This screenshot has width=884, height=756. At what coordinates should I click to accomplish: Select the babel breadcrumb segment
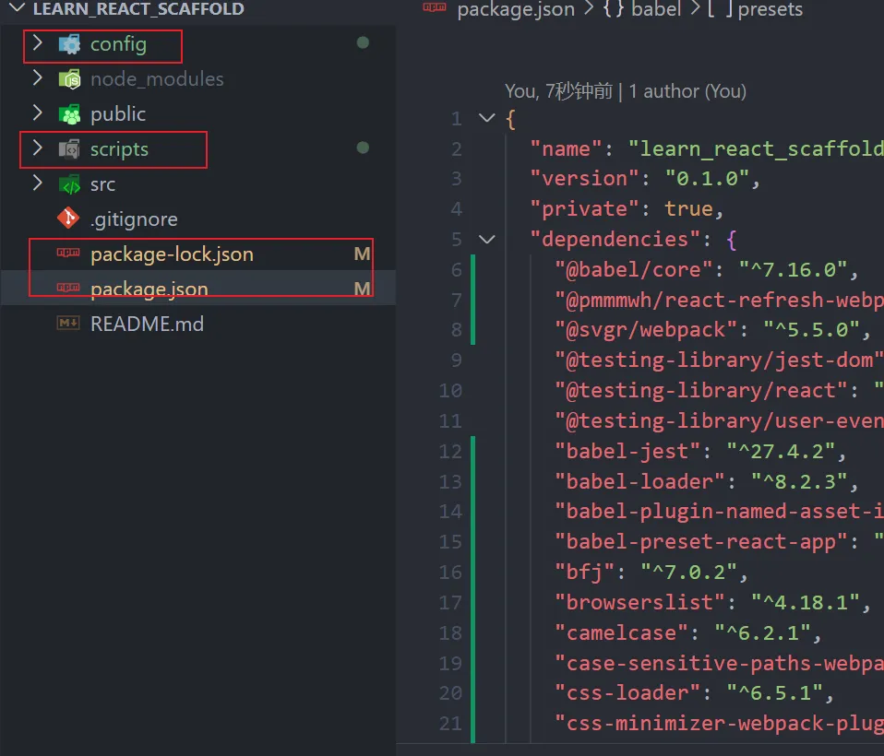point(656,9)
